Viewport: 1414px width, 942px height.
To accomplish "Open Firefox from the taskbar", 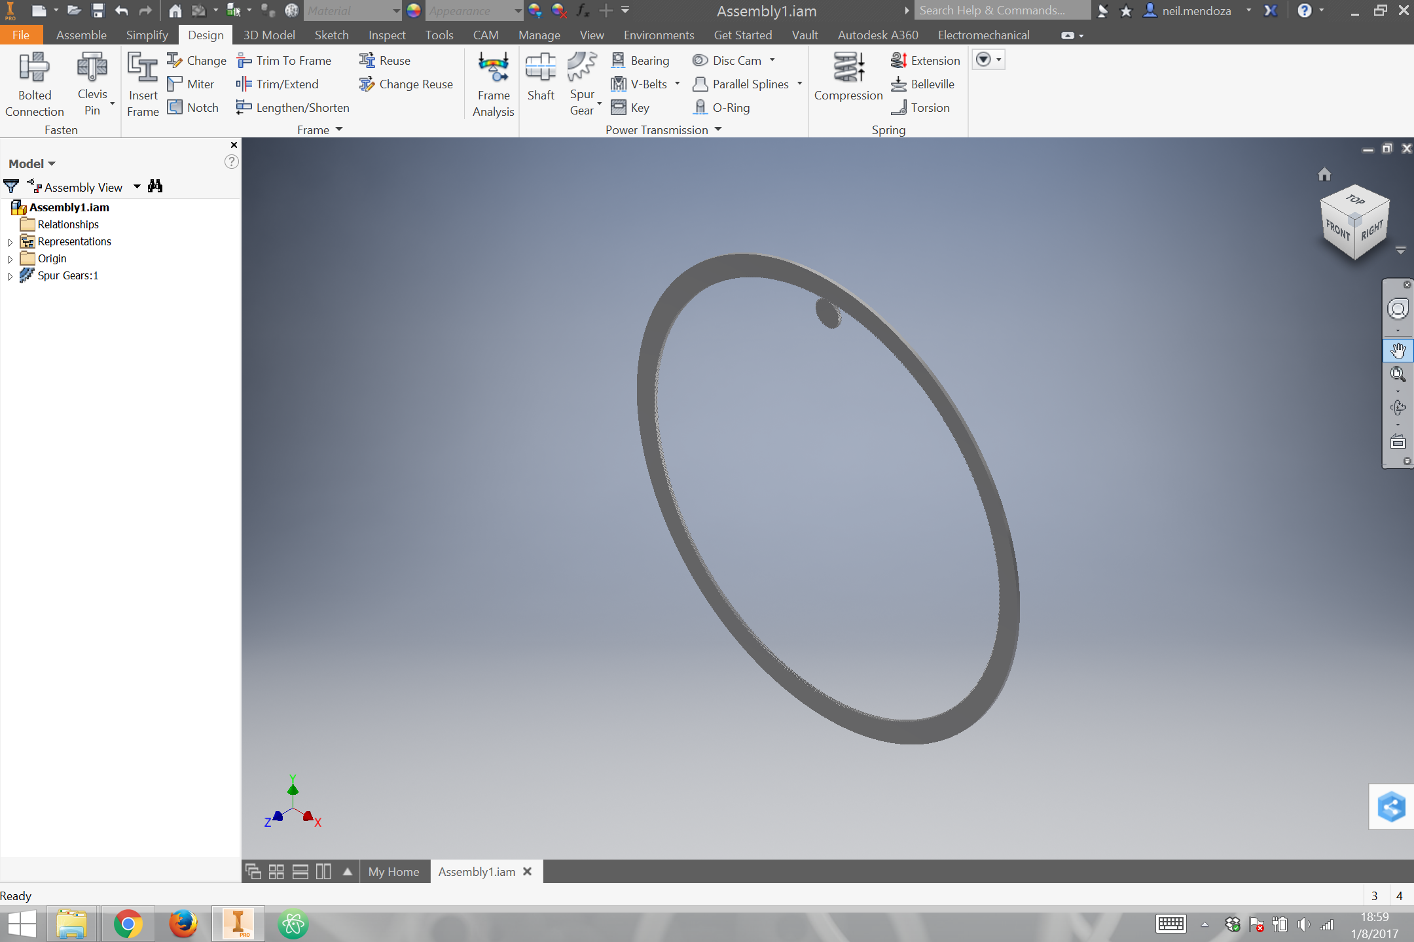I will tap(183, 924).
